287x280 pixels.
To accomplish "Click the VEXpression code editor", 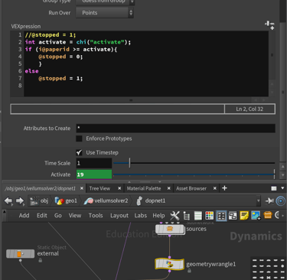I will tap(146, 63).
